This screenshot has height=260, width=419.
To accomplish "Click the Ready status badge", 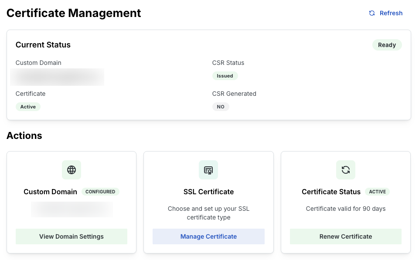I will 387,45.
